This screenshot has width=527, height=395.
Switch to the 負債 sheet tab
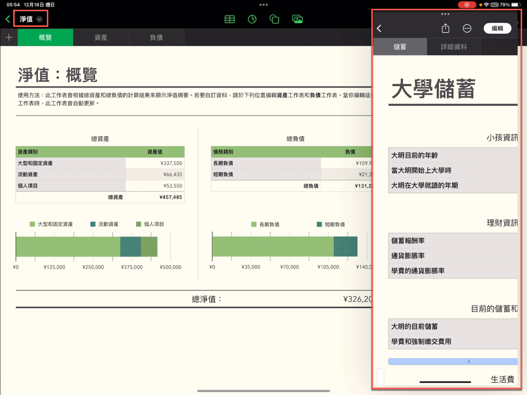[x=156, y=37]
